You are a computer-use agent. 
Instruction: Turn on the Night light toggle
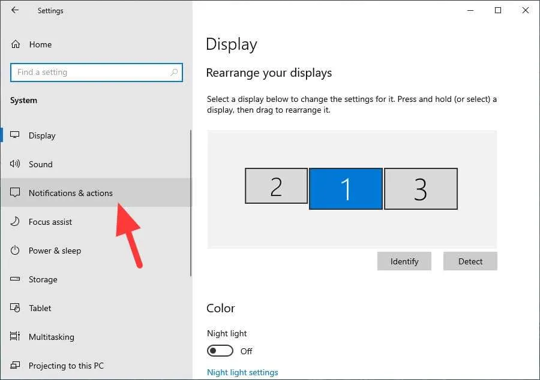point(220,351)
